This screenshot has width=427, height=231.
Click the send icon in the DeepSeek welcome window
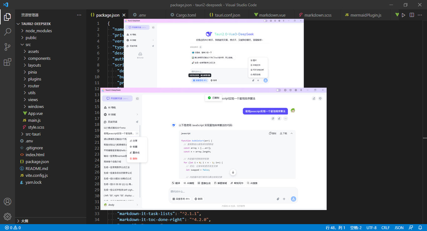click(x=265, y=80)
